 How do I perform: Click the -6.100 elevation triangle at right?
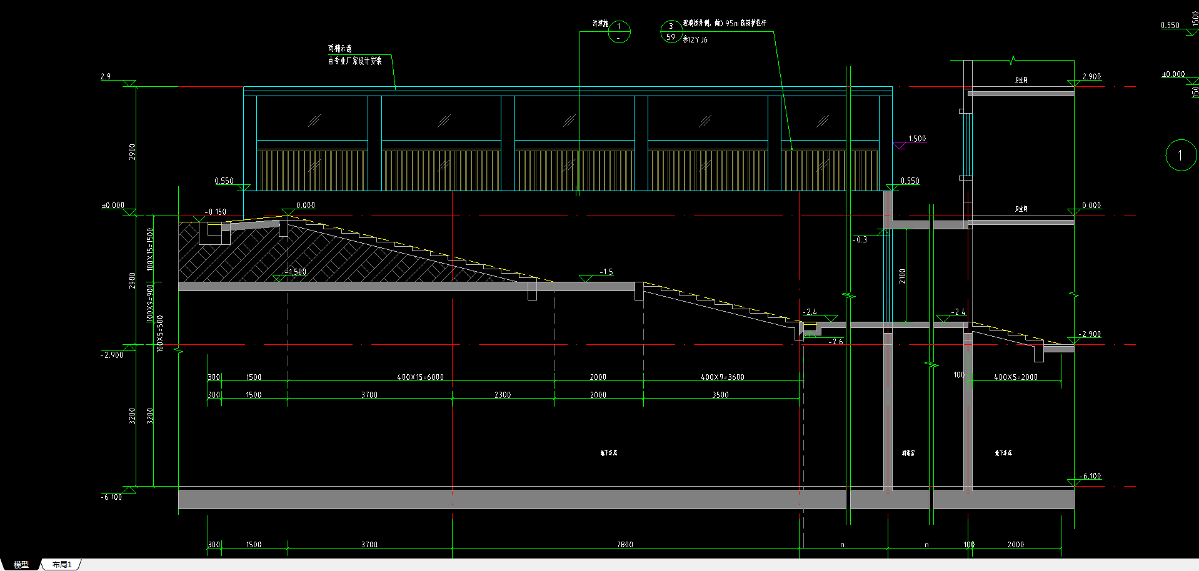(1073, 482)
